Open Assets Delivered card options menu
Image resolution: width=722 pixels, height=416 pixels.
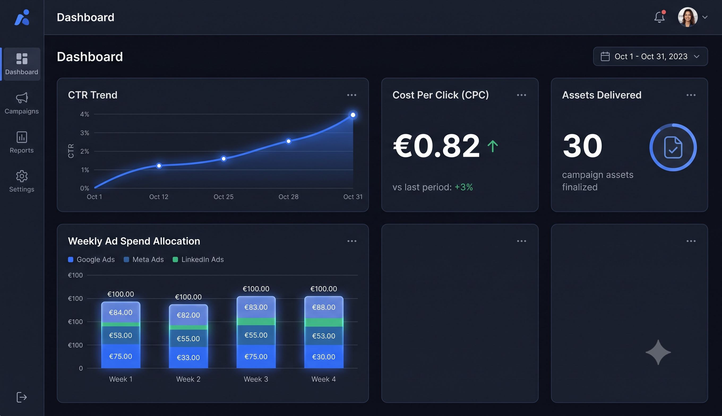pos(691,95)
